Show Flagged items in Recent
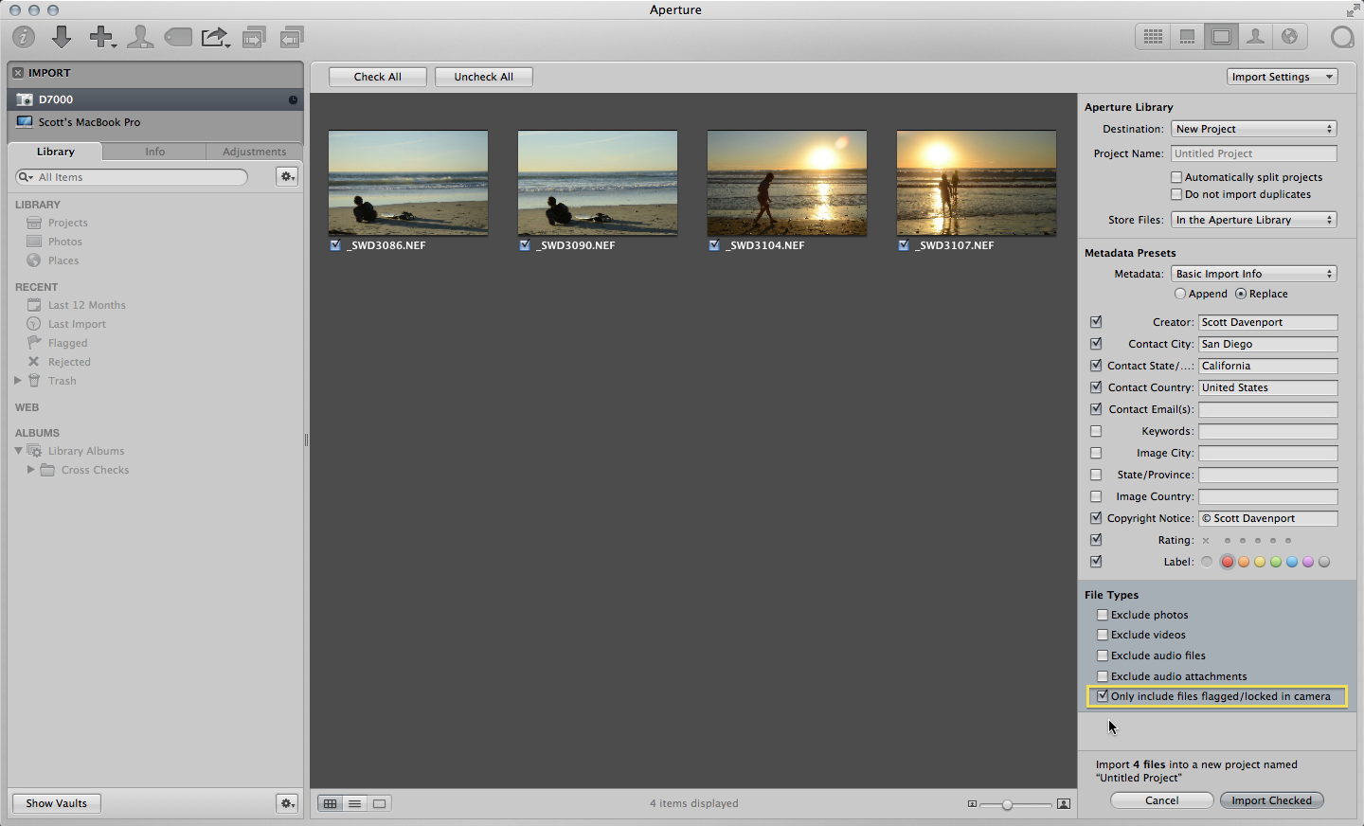 point(67,343)
